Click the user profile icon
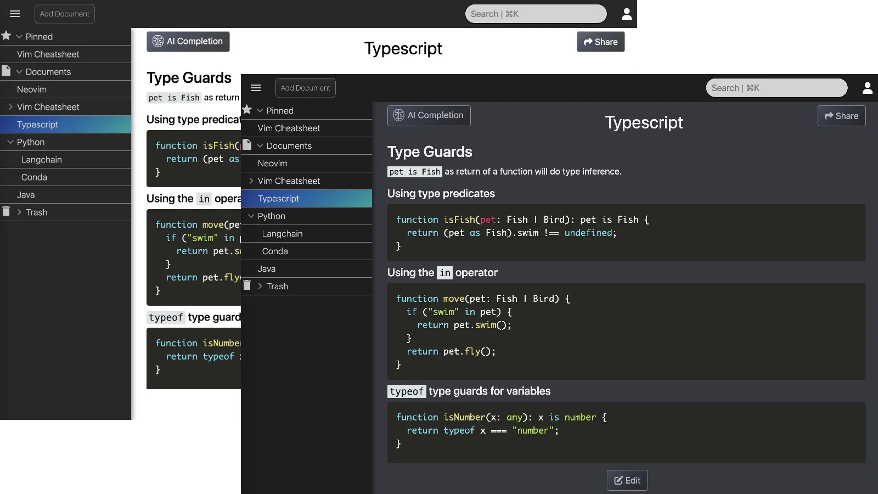878x494 pixels. click(868, 88)
